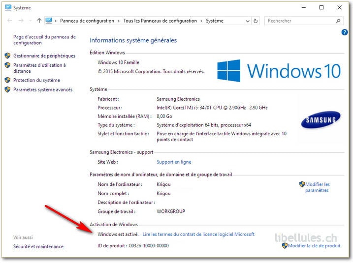Open recent locations dropdown arrow
353x263 pixels.
[x=31, y=21]
